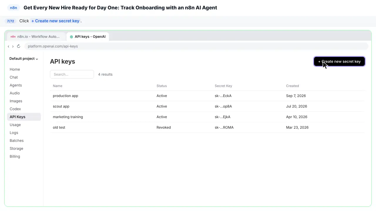Select the old test key name
376x211 pixels.
pos(59,127)
